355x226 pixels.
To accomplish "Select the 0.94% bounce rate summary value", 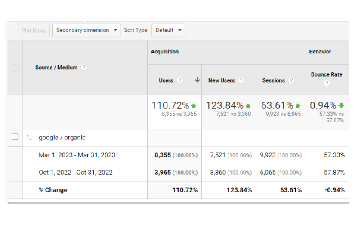I will click(x=323, y=105).
